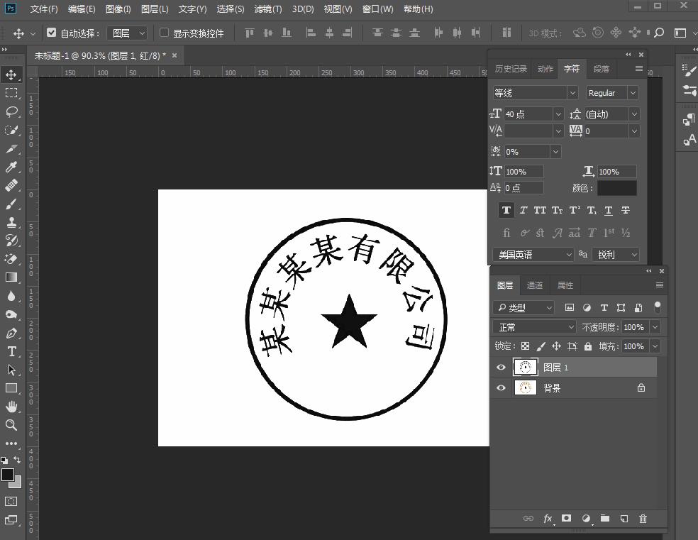The height and width of the screenshot is (540, 698).
Task: Select the Hand tool
Action: (x=11, y=406)
